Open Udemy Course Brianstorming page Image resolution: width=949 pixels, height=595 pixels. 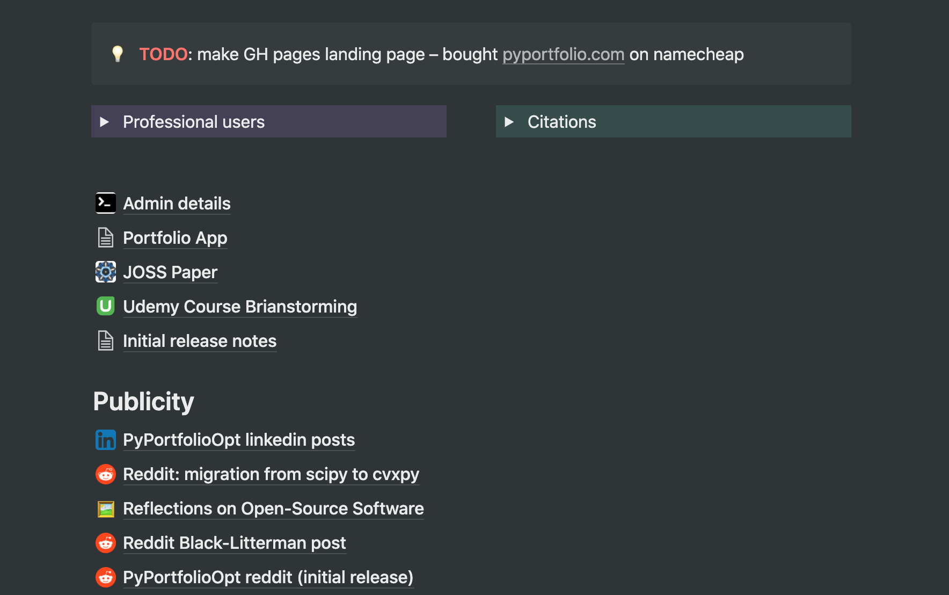click(240, 307)
